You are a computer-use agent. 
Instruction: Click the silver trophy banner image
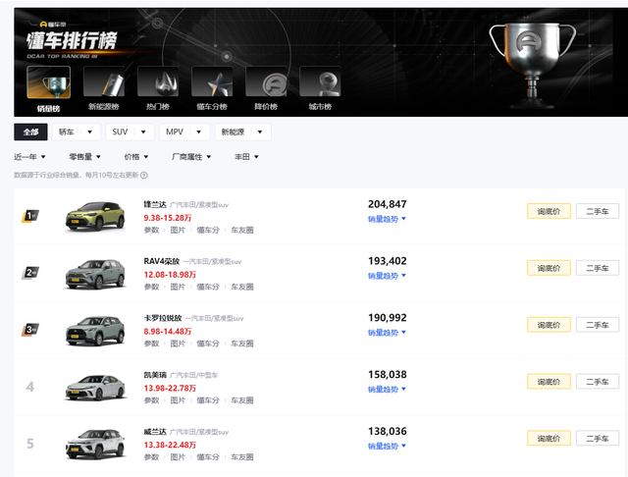(x=532, y=65)
